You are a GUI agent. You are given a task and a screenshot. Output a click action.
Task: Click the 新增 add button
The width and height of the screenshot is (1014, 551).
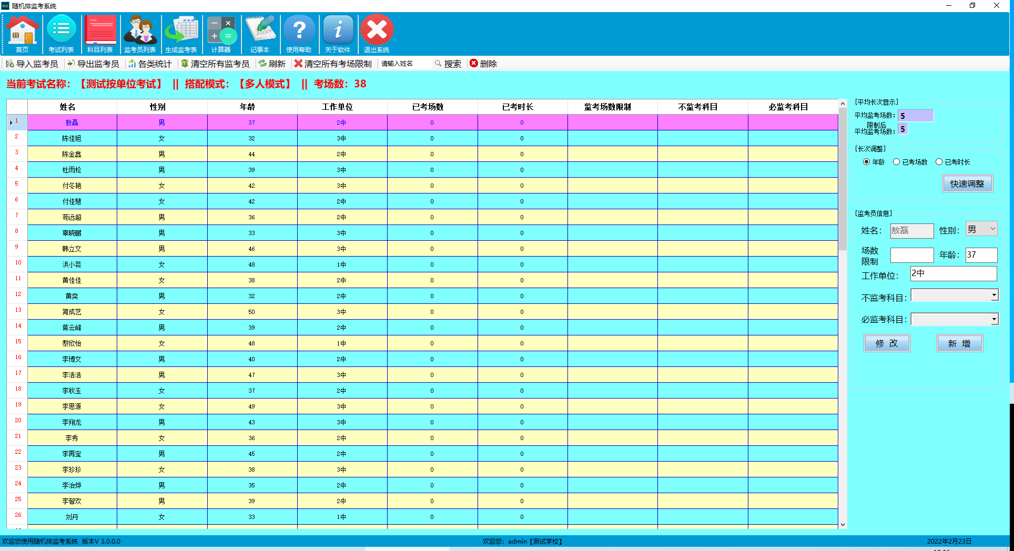959,343
